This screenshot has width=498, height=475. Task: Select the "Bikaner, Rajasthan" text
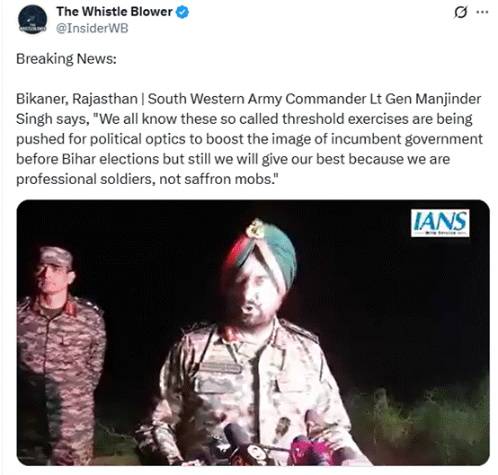[76, 99]
